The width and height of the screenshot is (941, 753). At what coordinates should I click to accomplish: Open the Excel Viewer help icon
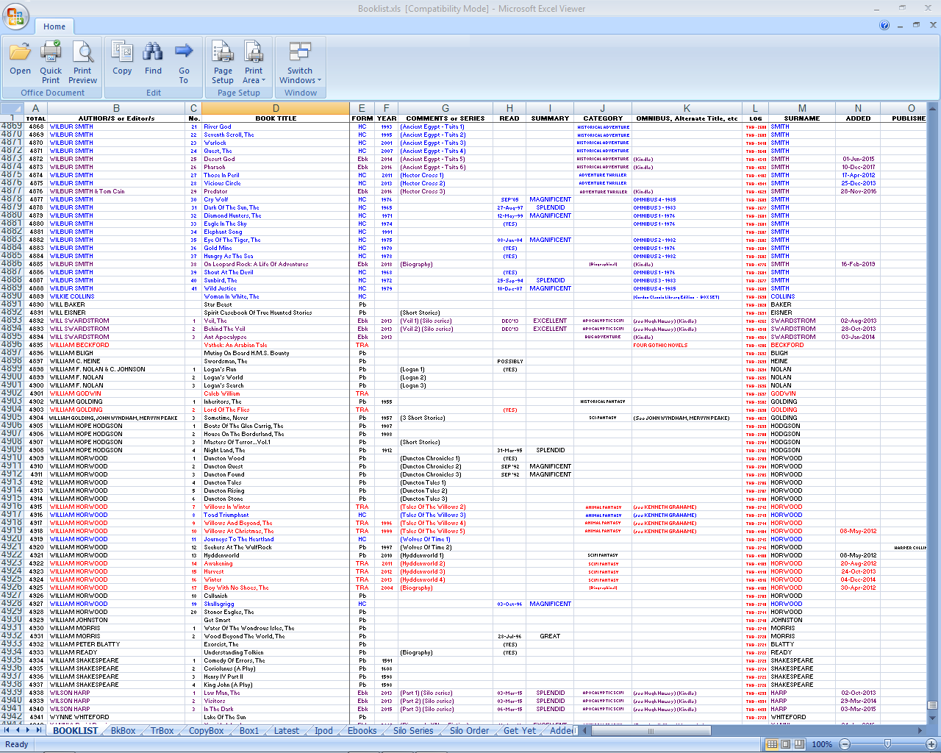[884, 25]
